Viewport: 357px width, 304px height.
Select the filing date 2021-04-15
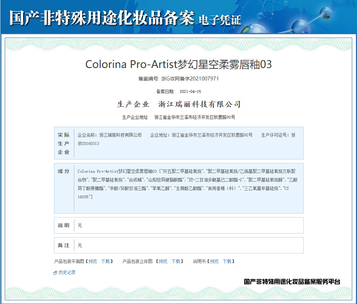(x=190, y=91)
